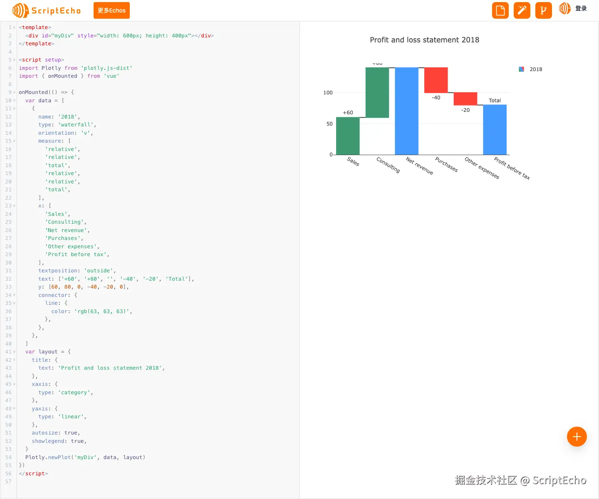Image resolution: width=599 pixels, height=499 pixels.
Task: Collapse the fold arrow at line 11
Action: (14, 109)
